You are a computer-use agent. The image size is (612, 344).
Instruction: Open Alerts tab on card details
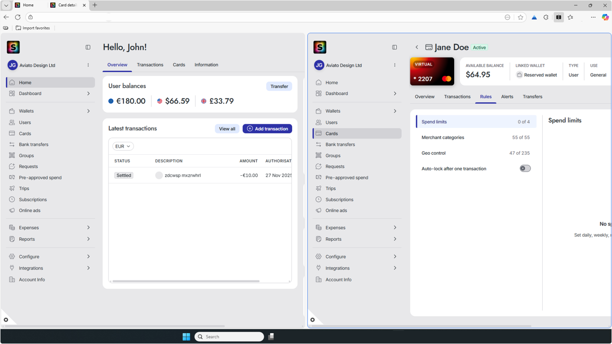point(507,97)
